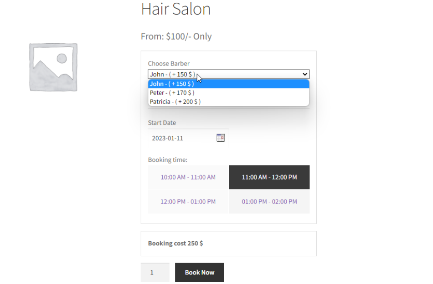The height and width of the screenshot is (284, 433).
Task: Select the 10:00 AM - 11:00 AM slot
Action: click(188, 177)
